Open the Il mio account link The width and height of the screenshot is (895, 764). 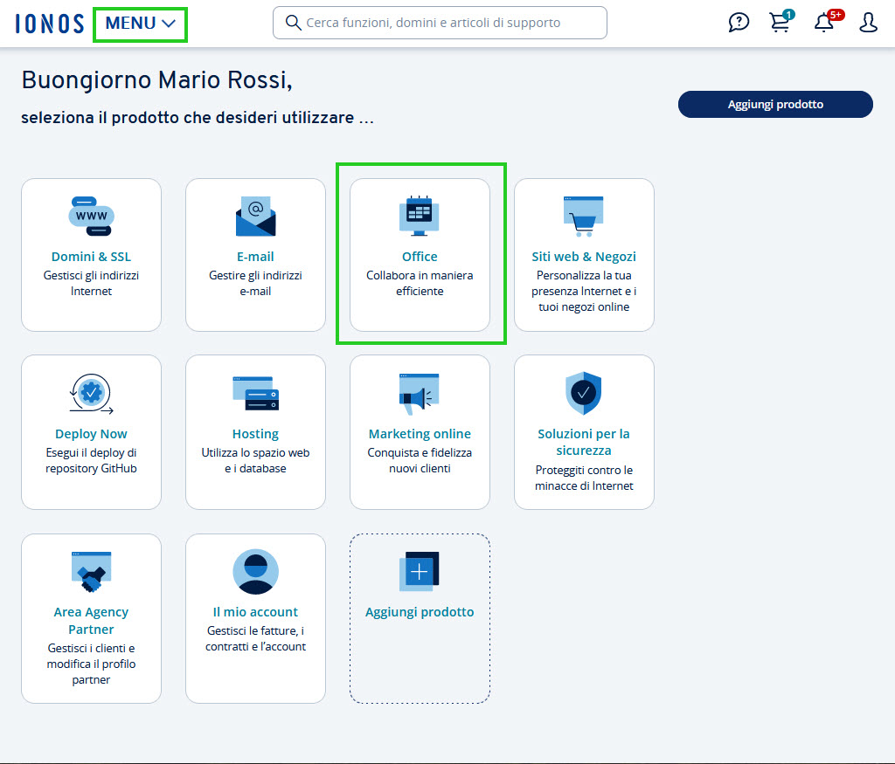click(256, 612)
